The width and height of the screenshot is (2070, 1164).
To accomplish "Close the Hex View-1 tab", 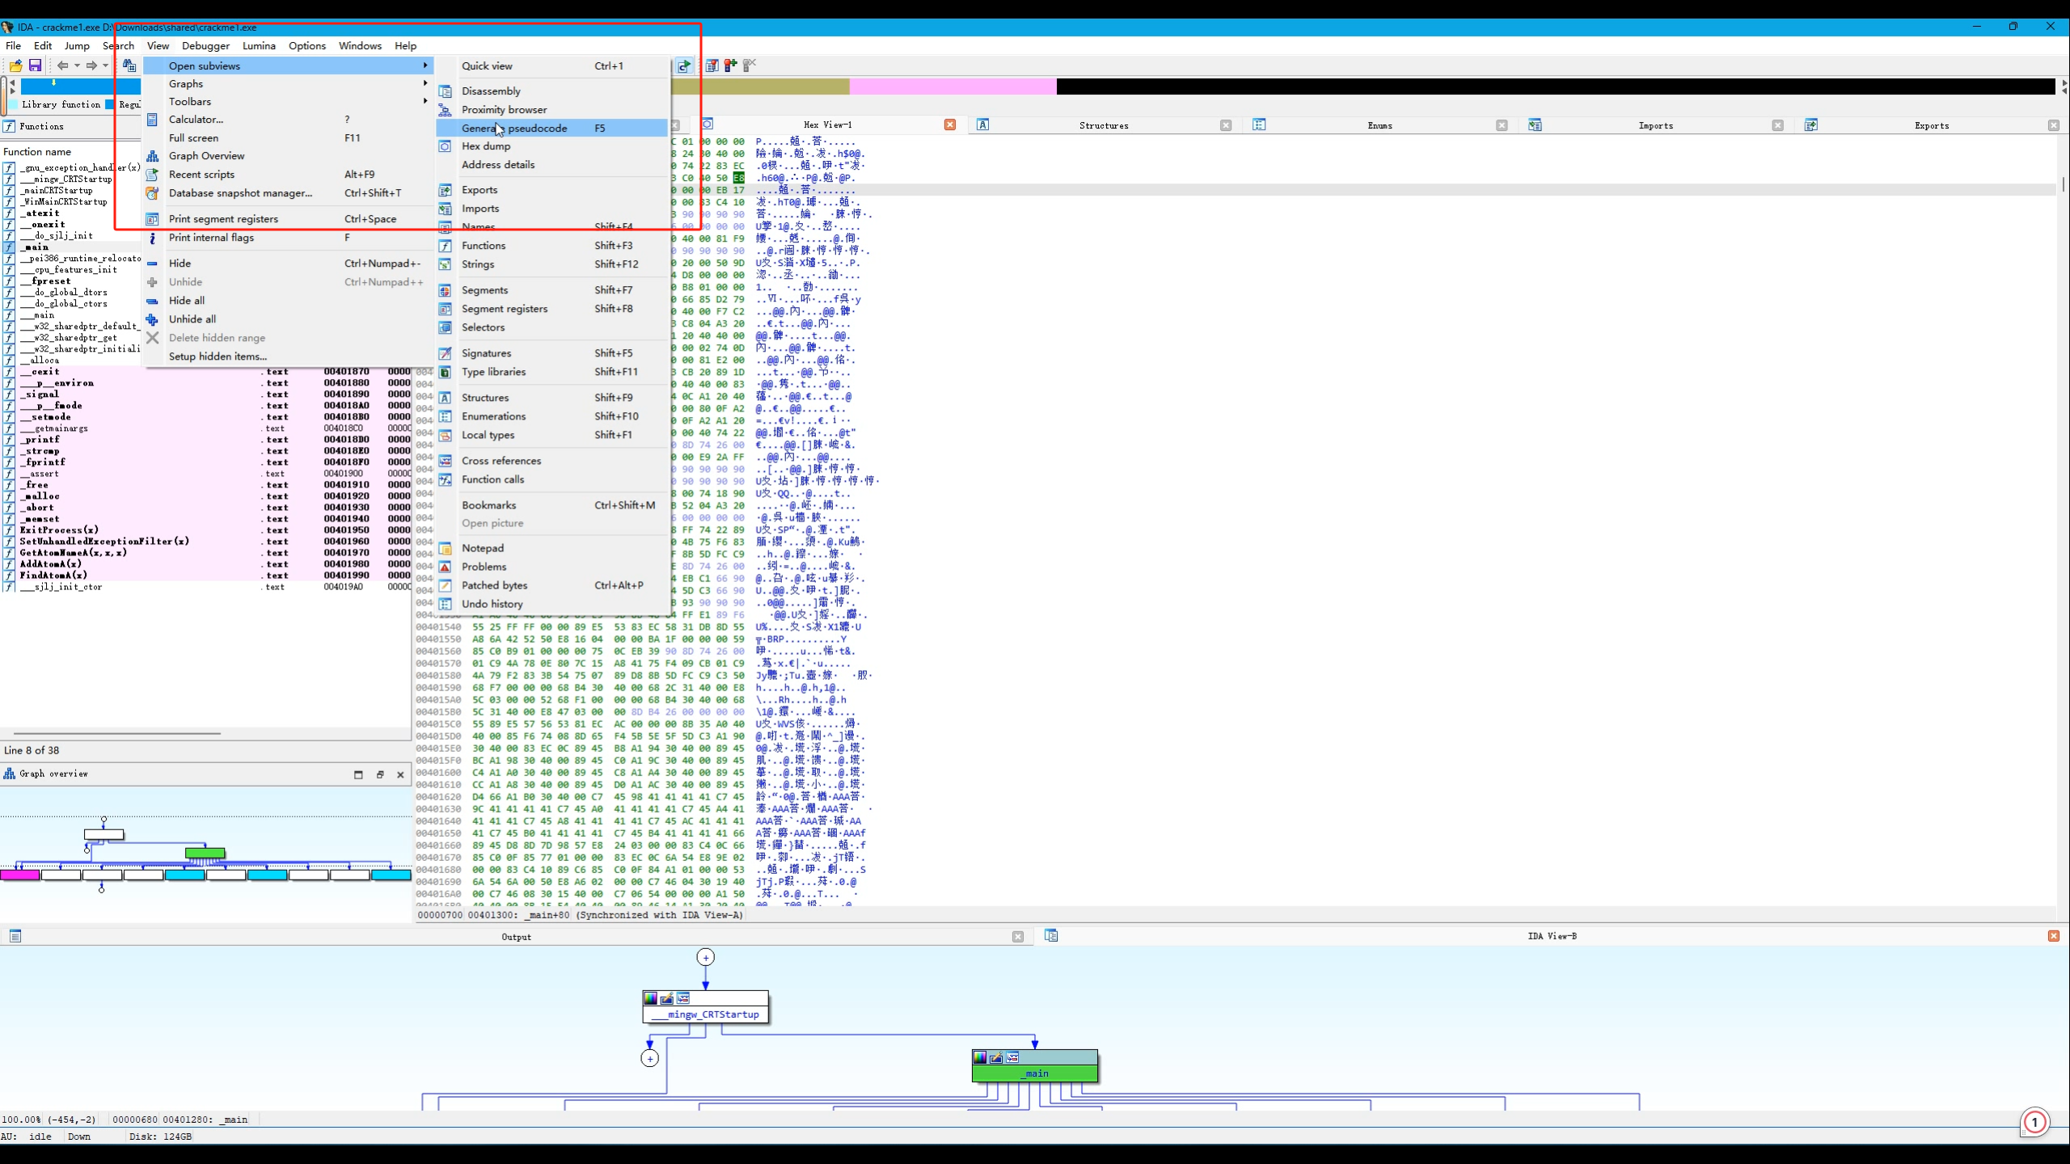I will click(950, 124).
